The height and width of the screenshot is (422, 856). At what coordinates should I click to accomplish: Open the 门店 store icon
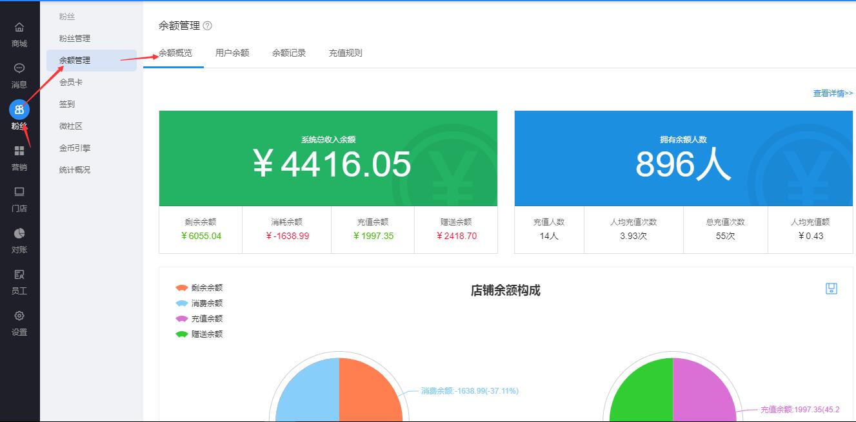pos(19,192)
